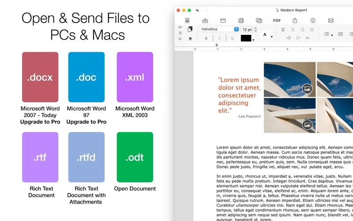Viewport: 353px width, 221px height.
Task: Click Upgrade to Pro under .doc
Action: (86, 122)
